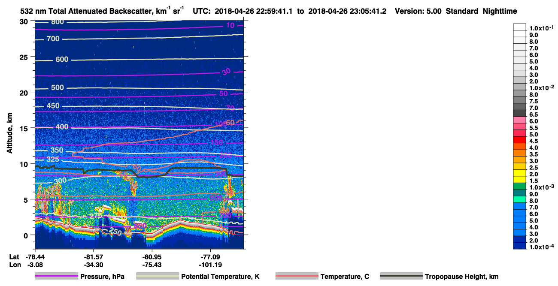Click latitude value -78.44
The image size is (558, 286).
[x=35, y=256]
